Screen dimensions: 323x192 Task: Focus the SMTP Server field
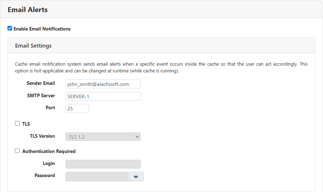click(103, 97)
